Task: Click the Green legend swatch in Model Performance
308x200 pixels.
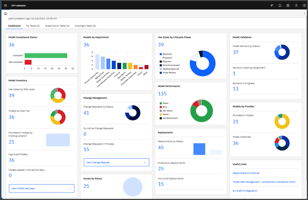Action: pos(160,103)
